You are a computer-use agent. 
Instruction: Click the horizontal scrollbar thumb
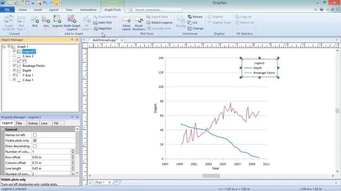pyautogui.click(x=211, y=176)
